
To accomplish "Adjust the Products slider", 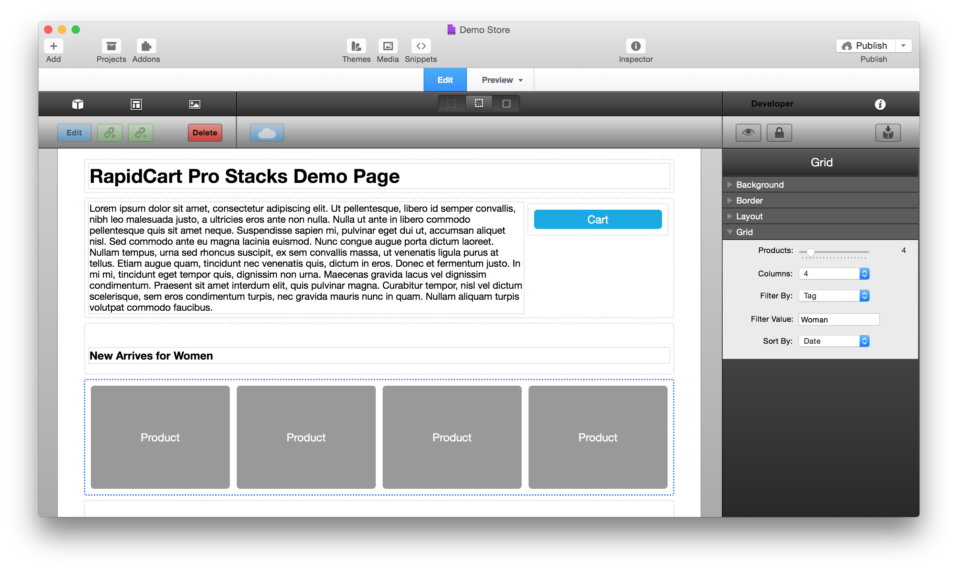I will [810, 252].
